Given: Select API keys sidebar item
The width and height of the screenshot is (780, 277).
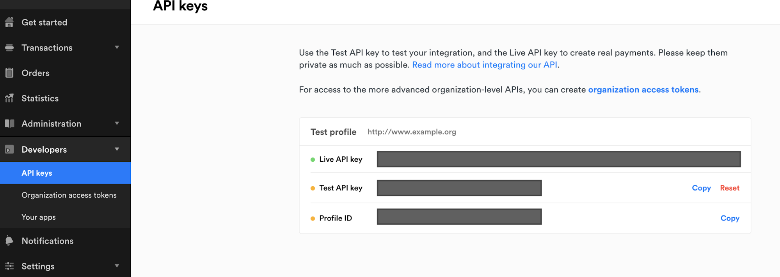Looking at the screenshot, I should pyautogui.click(x=37, y=173).
